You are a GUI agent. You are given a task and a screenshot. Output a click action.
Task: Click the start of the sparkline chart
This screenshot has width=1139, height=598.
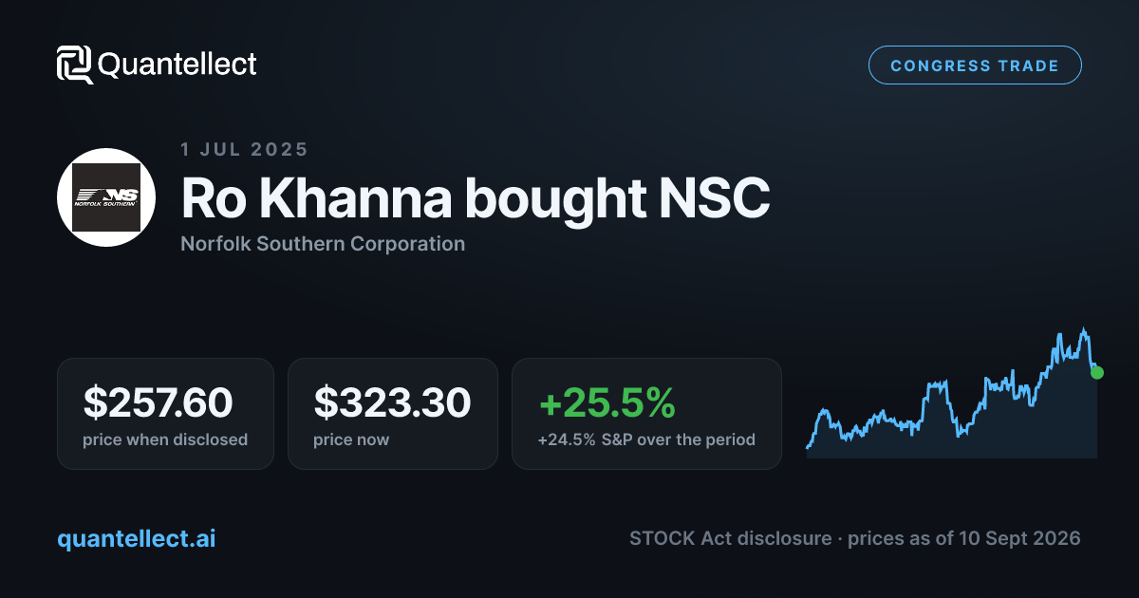[808, 445]
